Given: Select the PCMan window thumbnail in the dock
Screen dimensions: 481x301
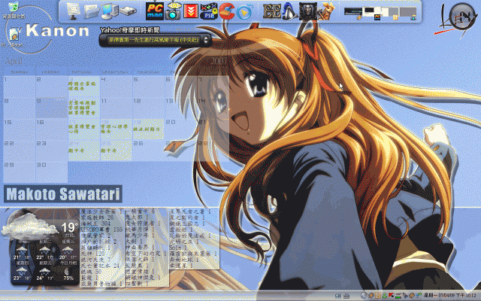Looking at the screenshot, I should pyautogui.click(x=371, y=14).
